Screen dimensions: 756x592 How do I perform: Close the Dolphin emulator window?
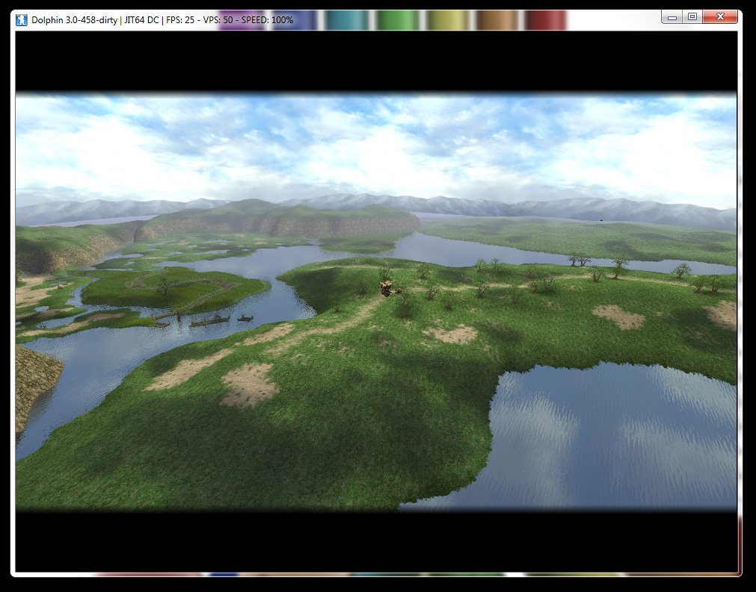721,16
